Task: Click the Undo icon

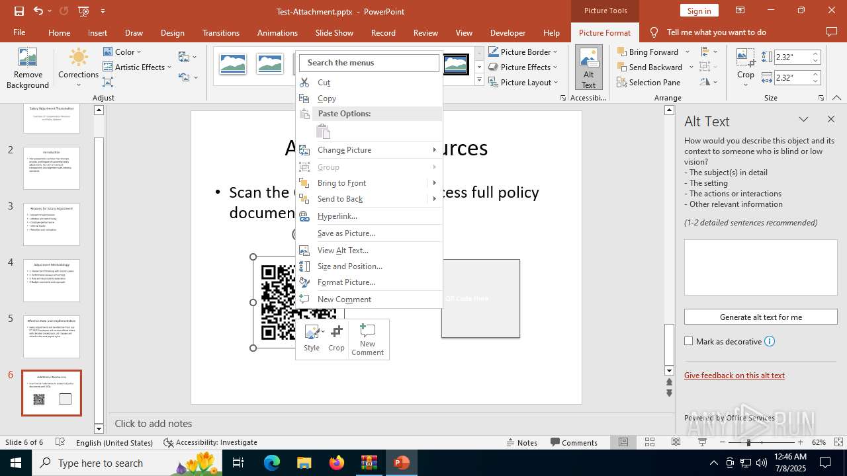Action: point(38,11)
